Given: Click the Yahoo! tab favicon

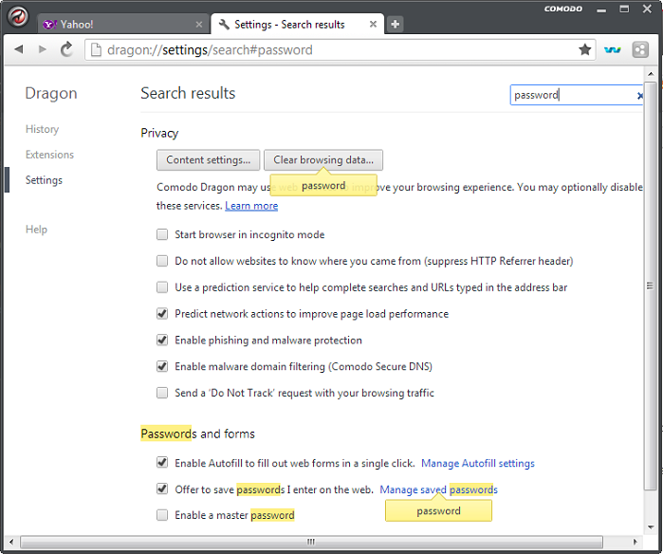Looking at the screenshot, I should [x=49, y=25].
